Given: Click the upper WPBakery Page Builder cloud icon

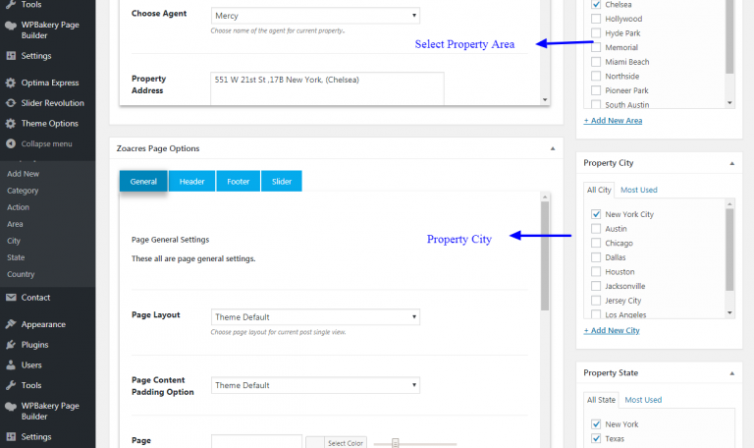Looking at the screenshot, I should [11, 25].
